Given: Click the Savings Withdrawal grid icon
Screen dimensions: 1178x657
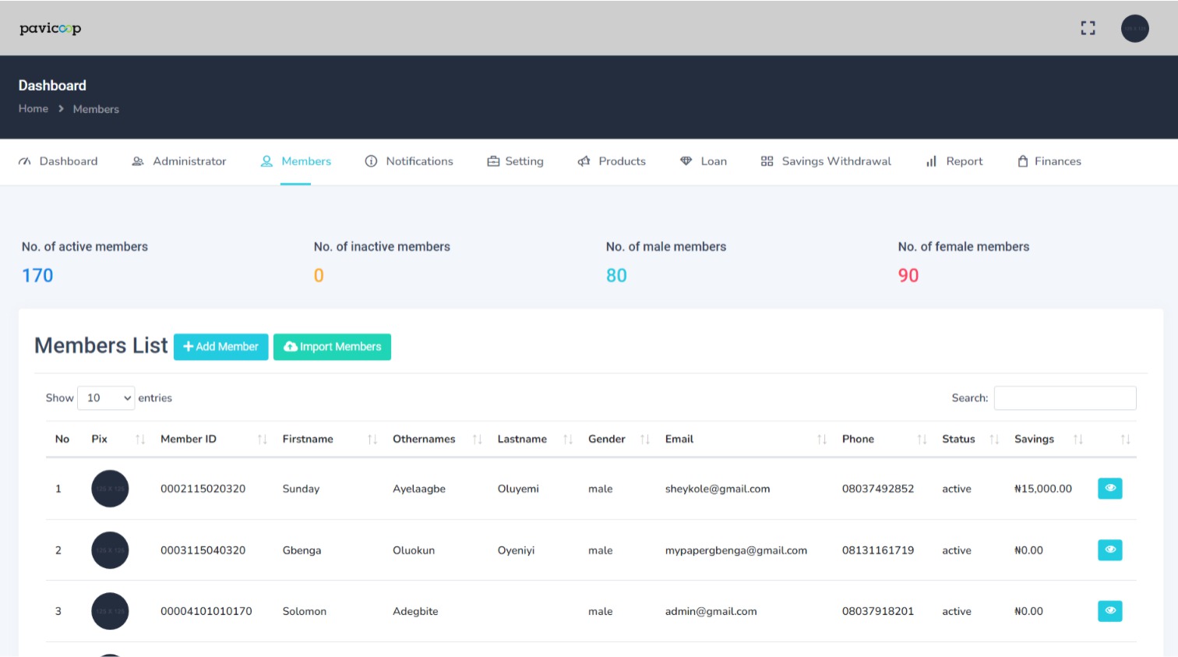Looking at the screenshot, I should click(767, 161).
